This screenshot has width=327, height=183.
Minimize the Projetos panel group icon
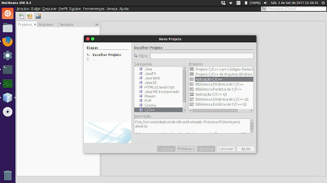97,24
